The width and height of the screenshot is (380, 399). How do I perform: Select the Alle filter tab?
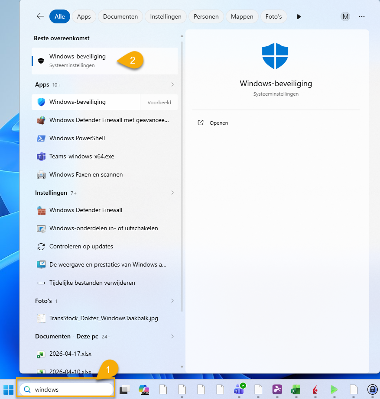[x=60, y=16]
